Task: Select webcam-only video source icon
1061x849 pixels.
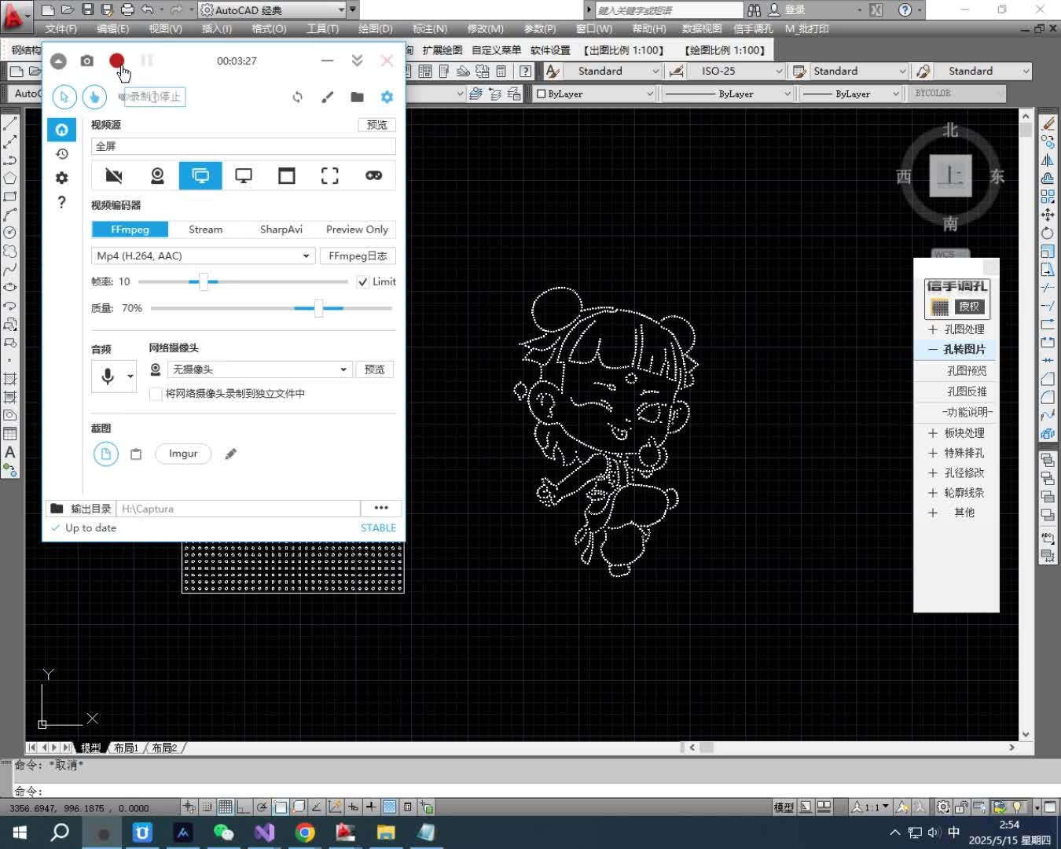Action: tap(157, 176)
